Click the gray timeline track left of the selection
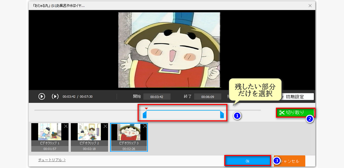The image size is (344, 168). [86, 110]
